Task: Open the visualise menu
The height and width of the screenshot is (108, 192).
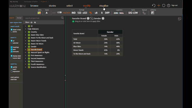Action: point(104,6)
